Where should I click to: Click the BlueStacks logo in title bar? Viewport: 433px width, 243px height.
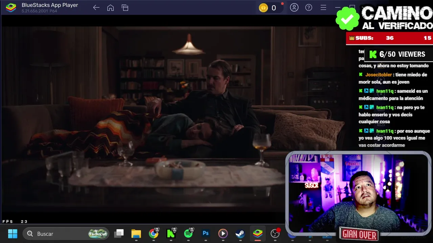pyautogui.click(x=11, y=7)
